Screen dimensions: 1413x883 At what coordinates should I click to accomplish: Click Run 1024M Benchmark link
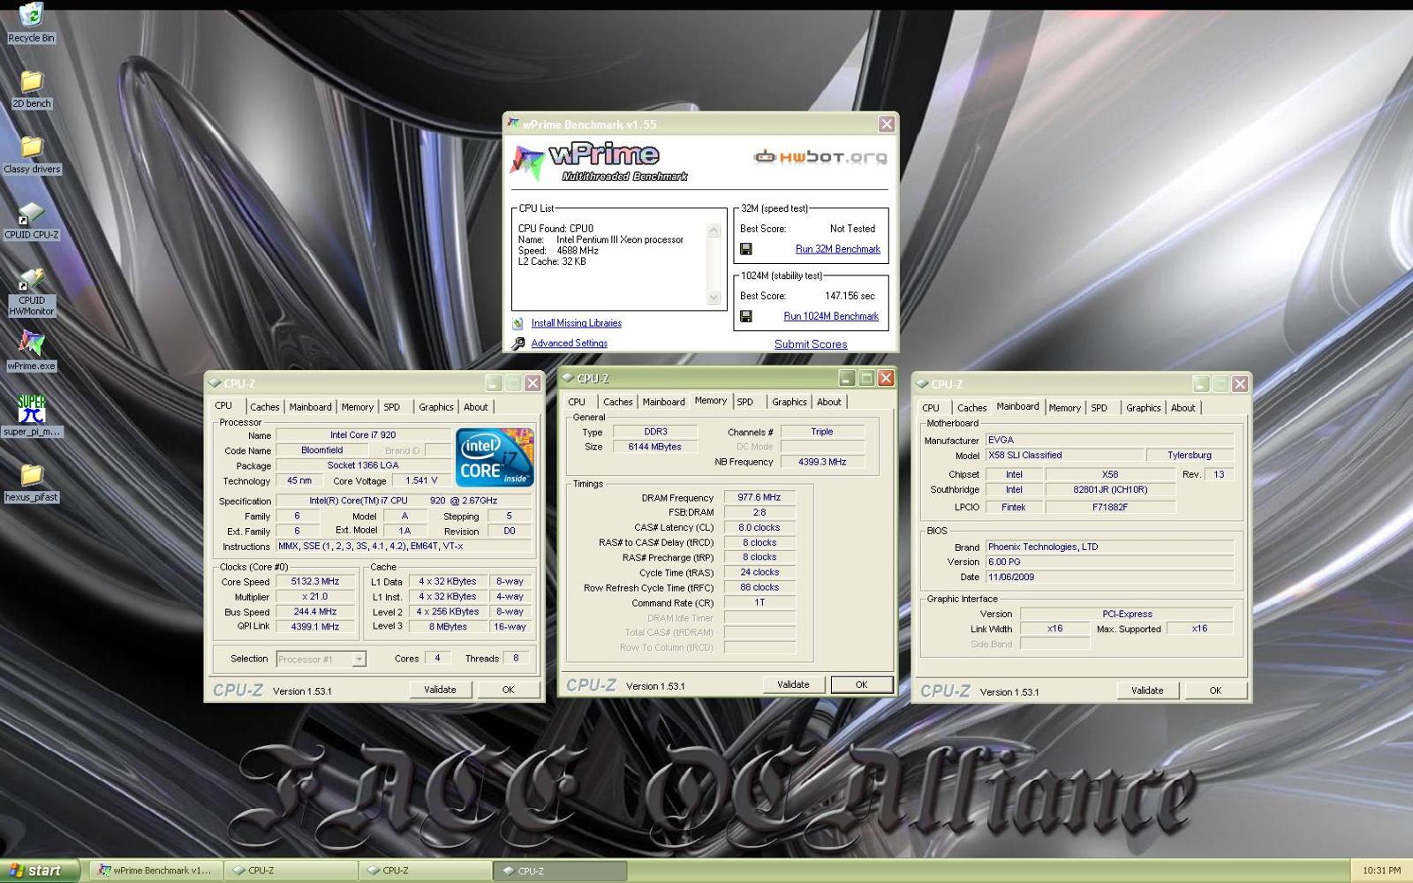[831, 316]
